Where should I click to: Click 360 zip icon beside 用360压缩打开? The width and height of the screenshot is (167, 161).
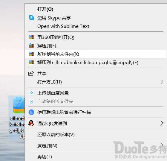31,37
